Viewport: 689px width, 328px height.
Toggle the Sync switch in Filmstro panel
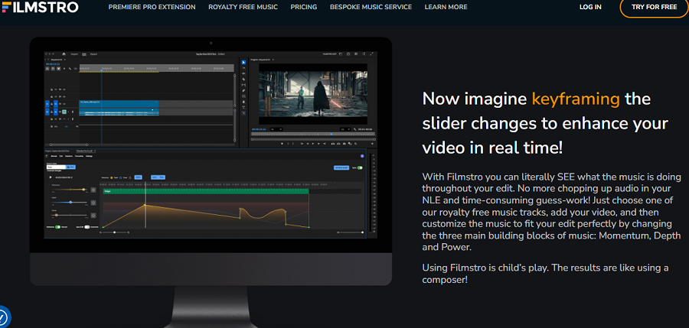tap(360, 167)
